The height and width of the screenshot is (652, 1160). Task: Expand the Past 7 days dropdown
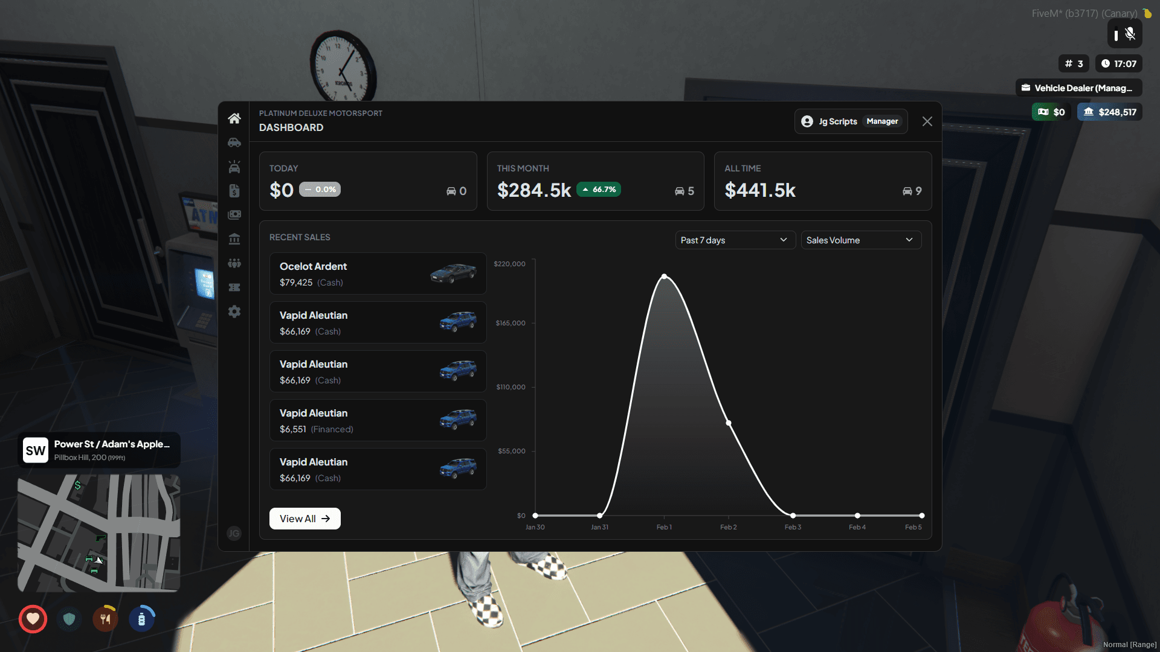(x=735, y=240)
